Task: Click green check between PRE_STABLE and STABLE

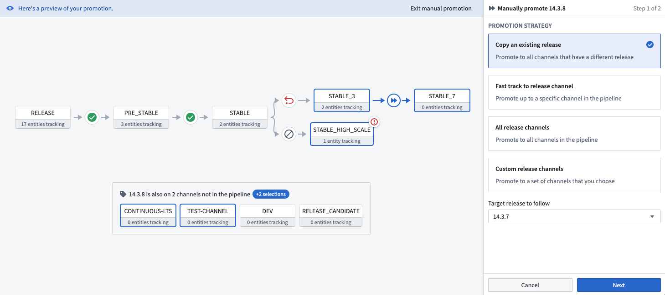Action: pos(191,118)
